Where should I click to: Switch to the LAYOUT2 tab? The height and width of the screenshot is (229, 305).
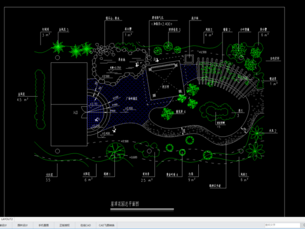(x=7, y=219)
